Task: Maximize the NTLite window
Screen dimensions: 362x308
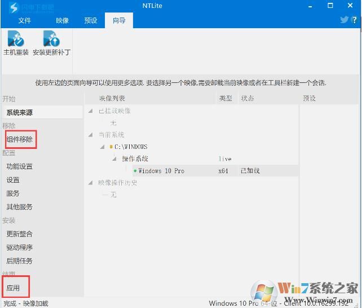Action: pyautogui.click(x=330, y=6)
